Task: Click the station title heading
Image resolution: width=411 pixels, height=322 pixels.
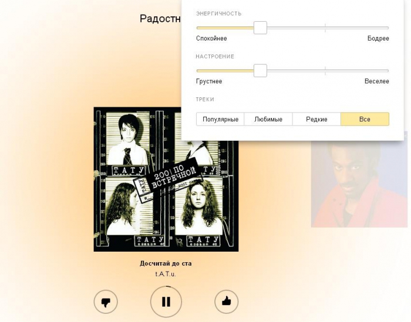Action: click(x=160, y=19)
